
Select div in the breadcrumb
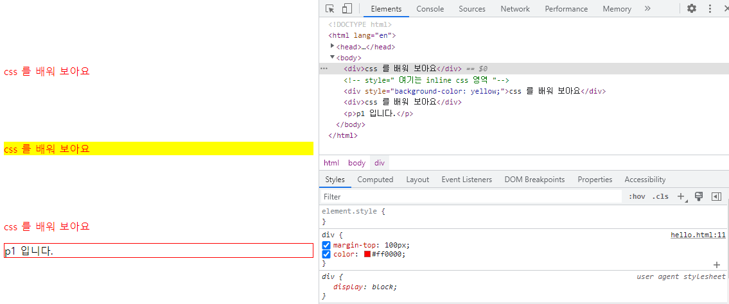[380, 163]
